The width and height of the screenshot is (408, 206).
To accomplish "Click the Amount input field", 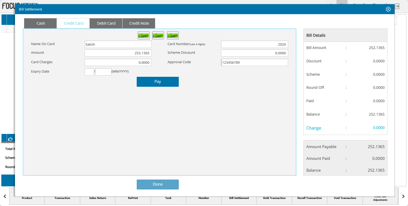I will click(118, 53).
